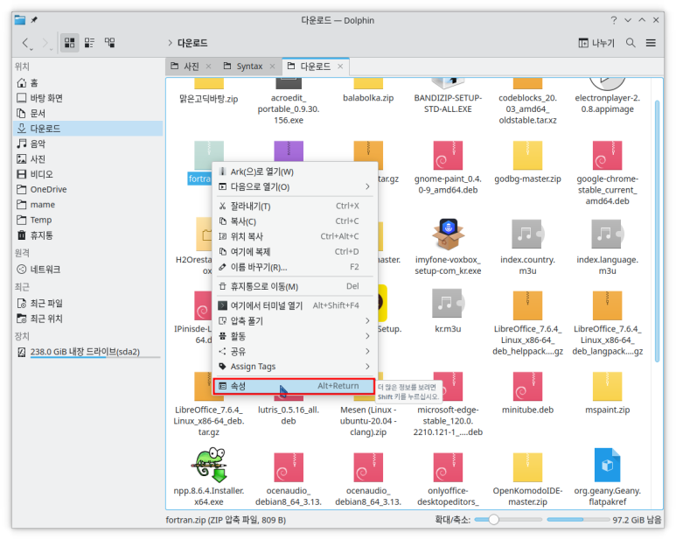Image resolution: width=676 pixels, height=540 pixels.
Task: Expand Assign Tags submenu
Action: pyautogui.click(x=295, y=367)
